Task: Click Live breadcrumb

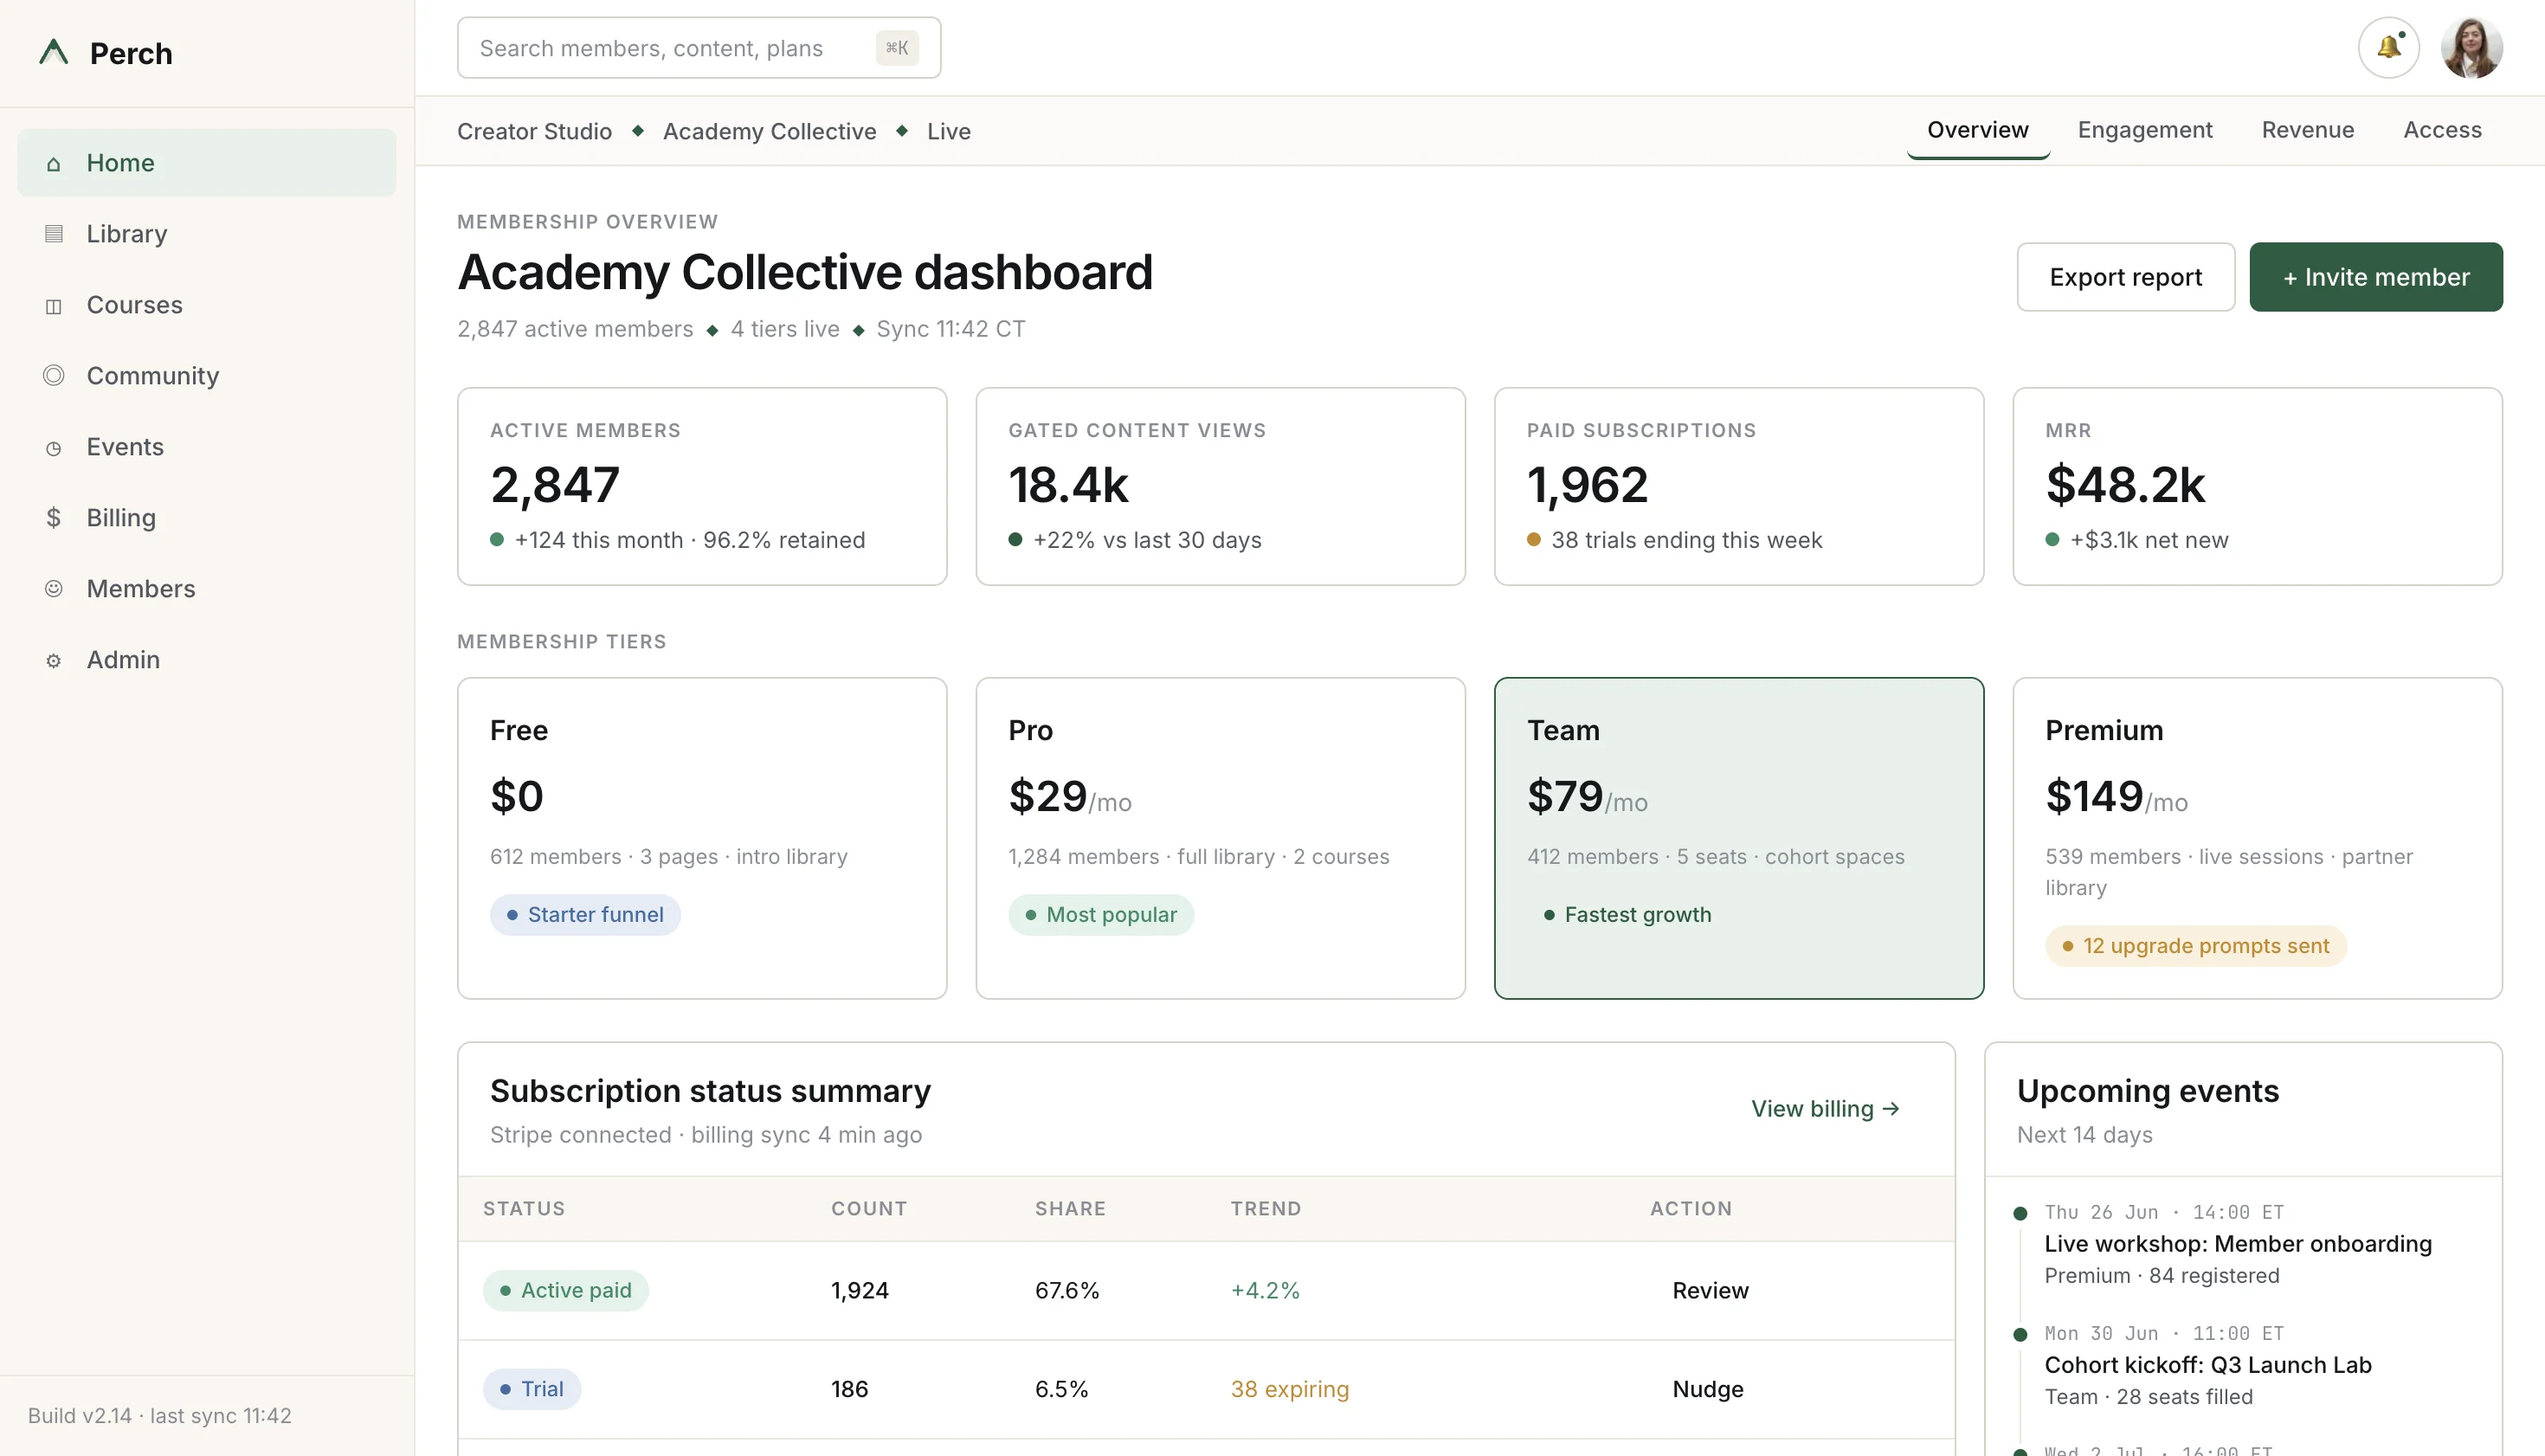Action: click(x=948, y=131)
